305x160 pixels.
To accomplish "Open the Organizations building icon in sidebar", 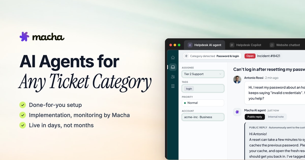I will tap(173, 86).
